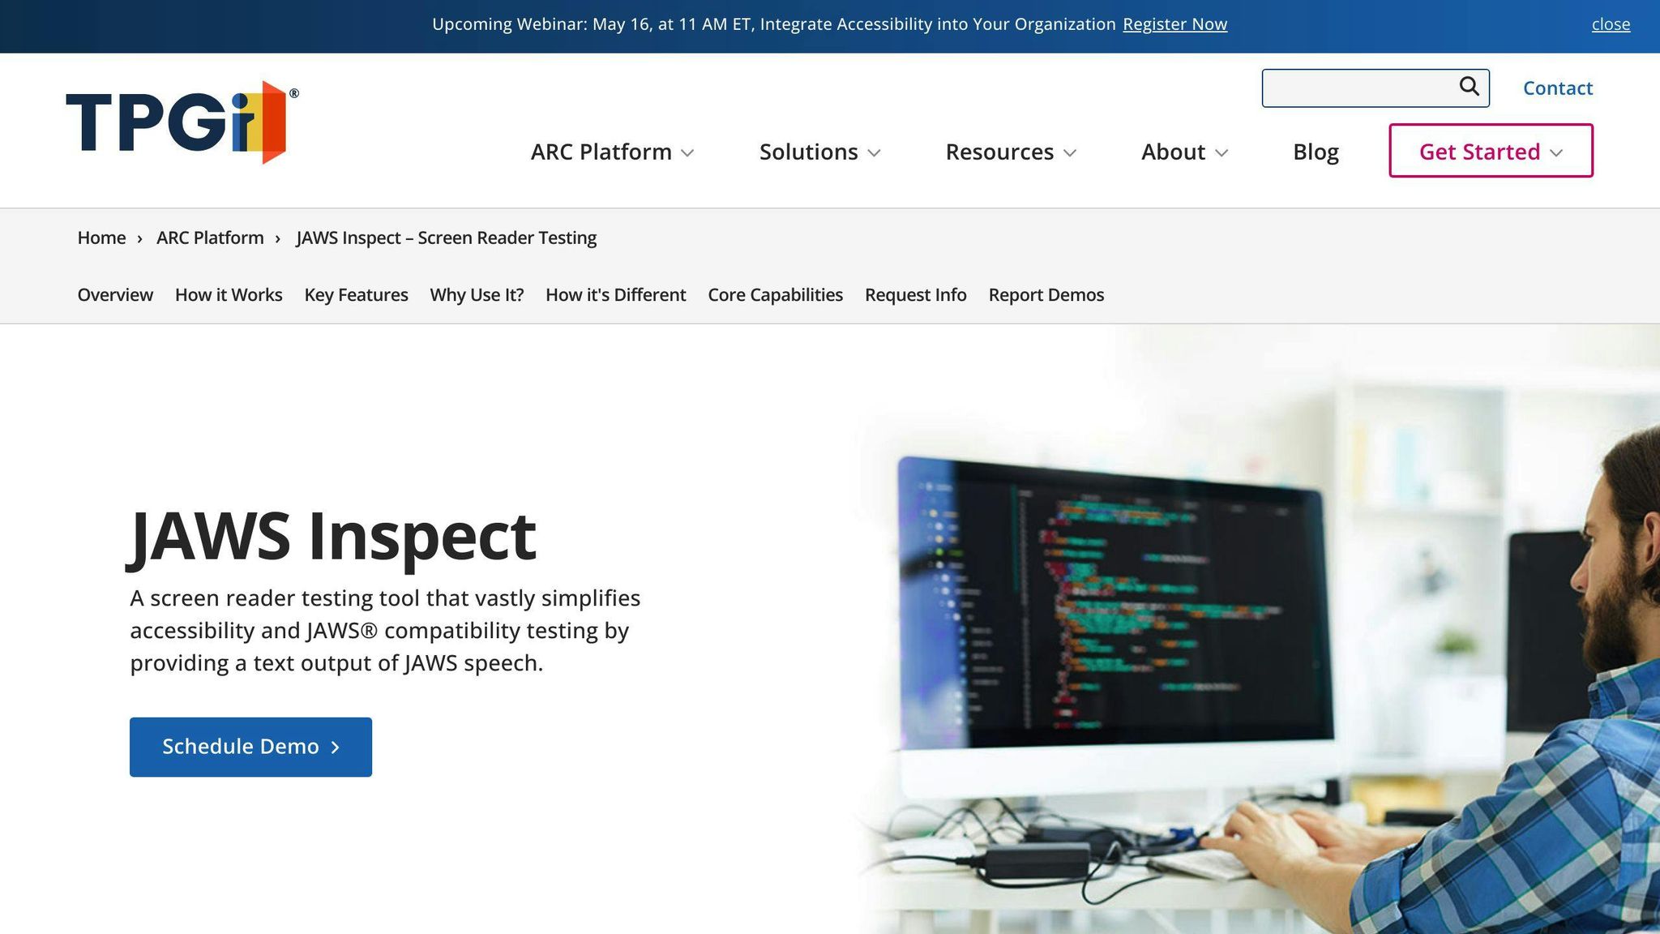1660x934 pixels.
Task: Select the Key Features section link
Action: 356,295
